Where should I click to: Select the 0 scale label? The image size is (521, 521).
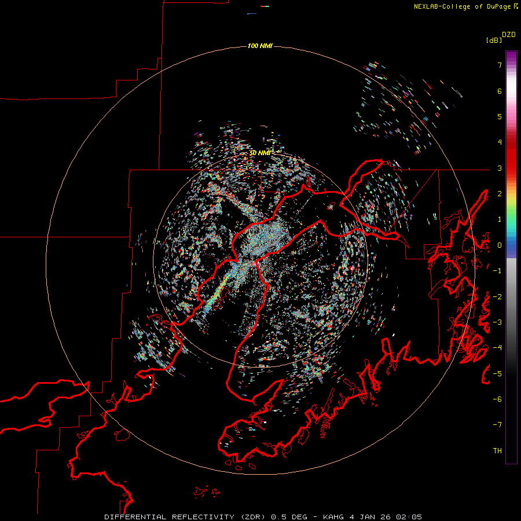pos(500,245)
